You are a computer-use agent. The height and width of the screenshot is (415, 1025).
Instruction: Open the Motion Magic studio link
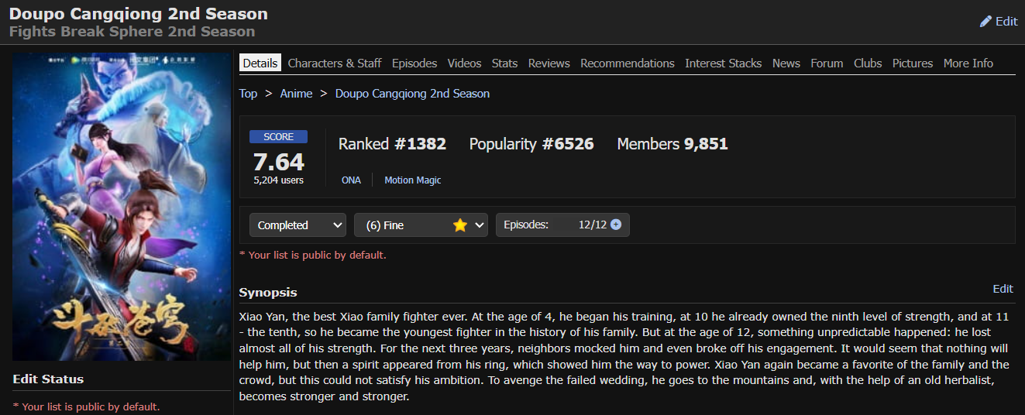coord(413,180)
